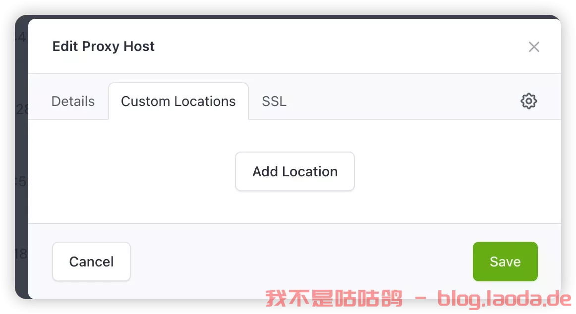Click the green Save button
The image size is (576, 314).
(x=505, y=262)
